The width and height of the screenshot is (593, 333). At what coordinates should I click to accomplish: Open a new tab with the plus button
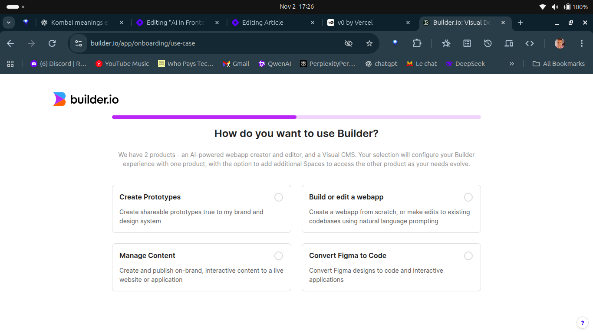click(x=521, y=23)
